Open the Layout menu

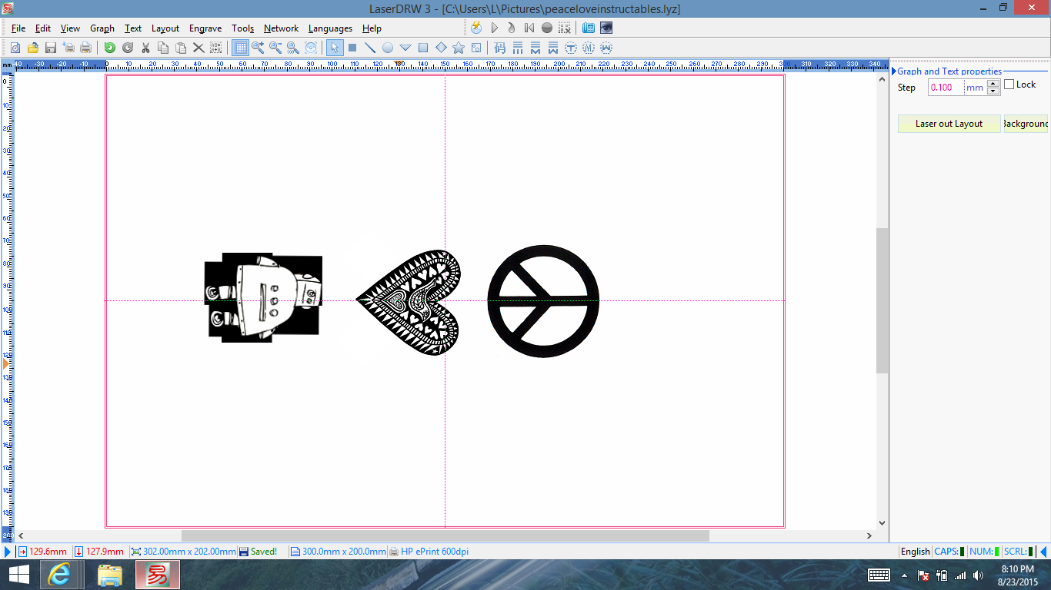tap(165, 28)
